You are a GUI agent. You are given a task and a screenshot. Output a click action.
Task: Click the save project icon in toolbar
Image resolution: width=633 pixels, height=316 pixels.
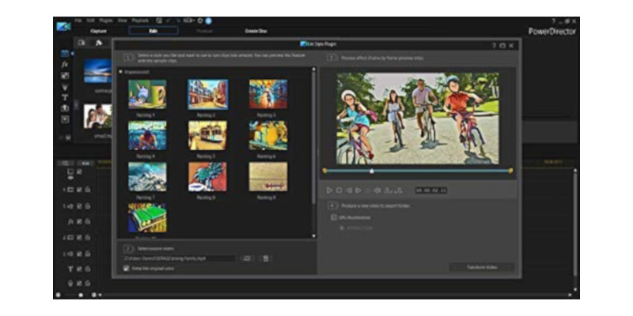pos(159,21)
